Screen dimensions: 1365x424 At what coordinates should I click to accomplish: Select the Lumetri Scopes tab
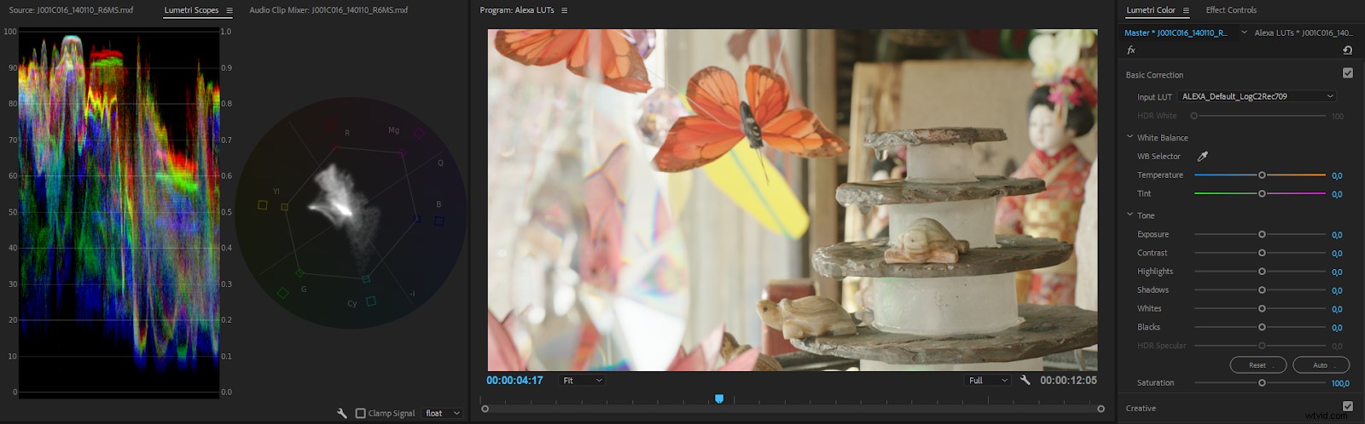(x=191, y=10)
